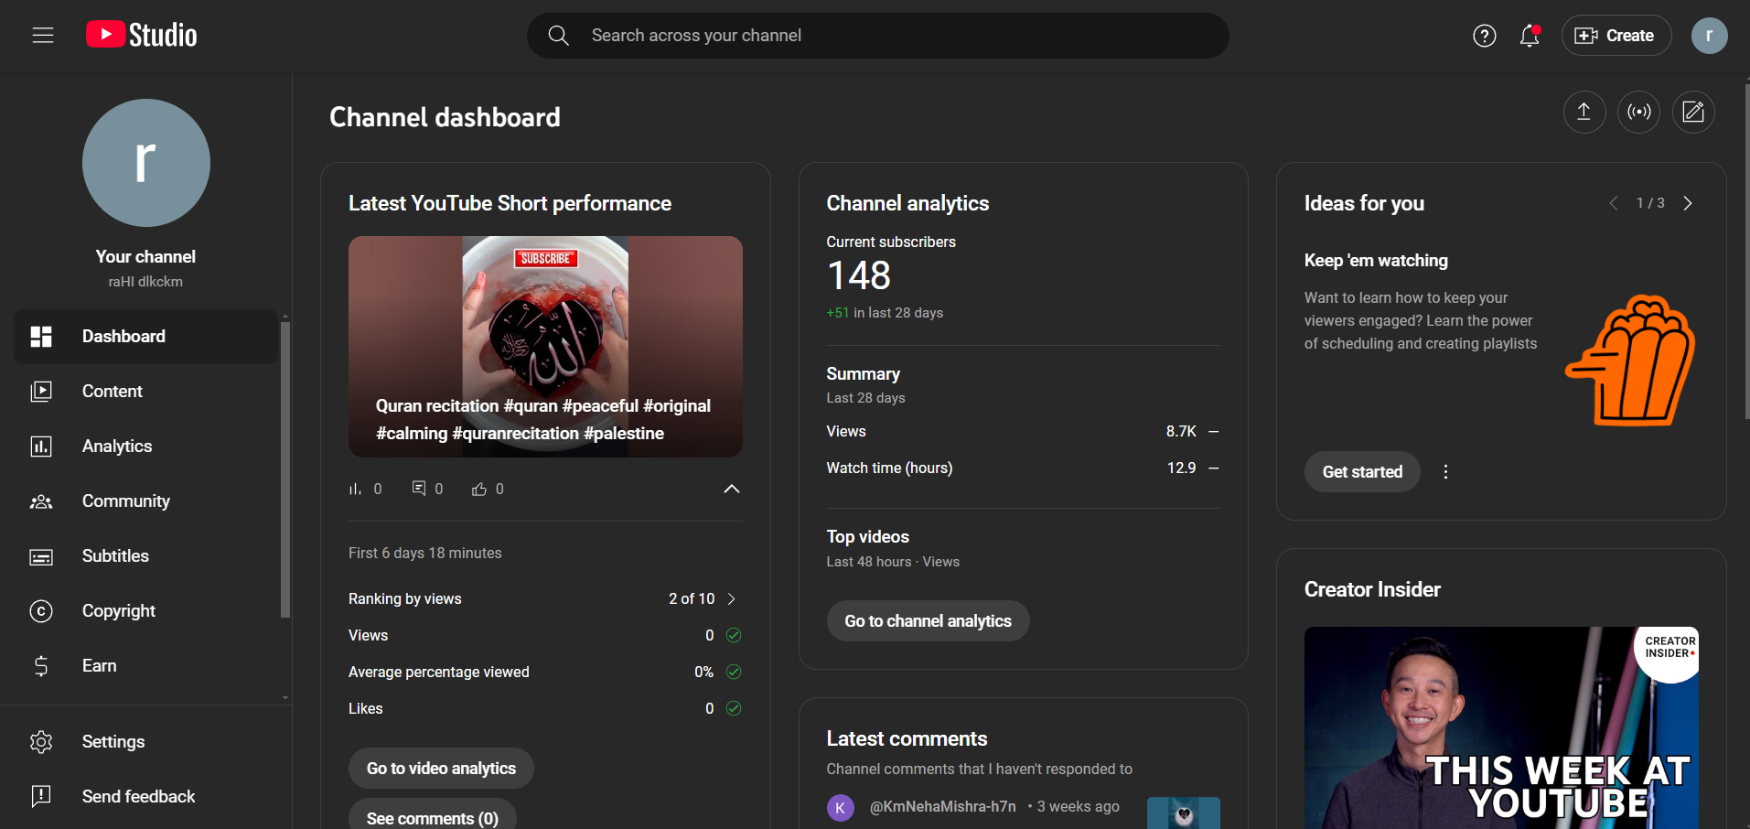Click Send feedback in the sidebar
Viewport: 1750px width, 829px height.
[146, 797]
